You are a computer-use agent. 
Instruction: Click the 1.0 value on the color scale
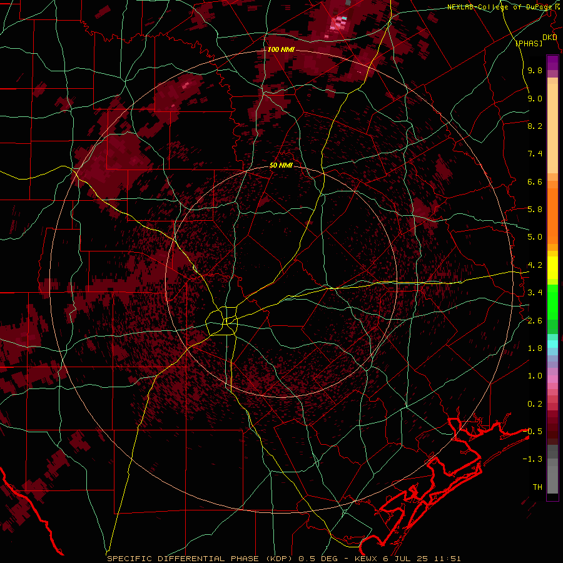coord(535,376)
